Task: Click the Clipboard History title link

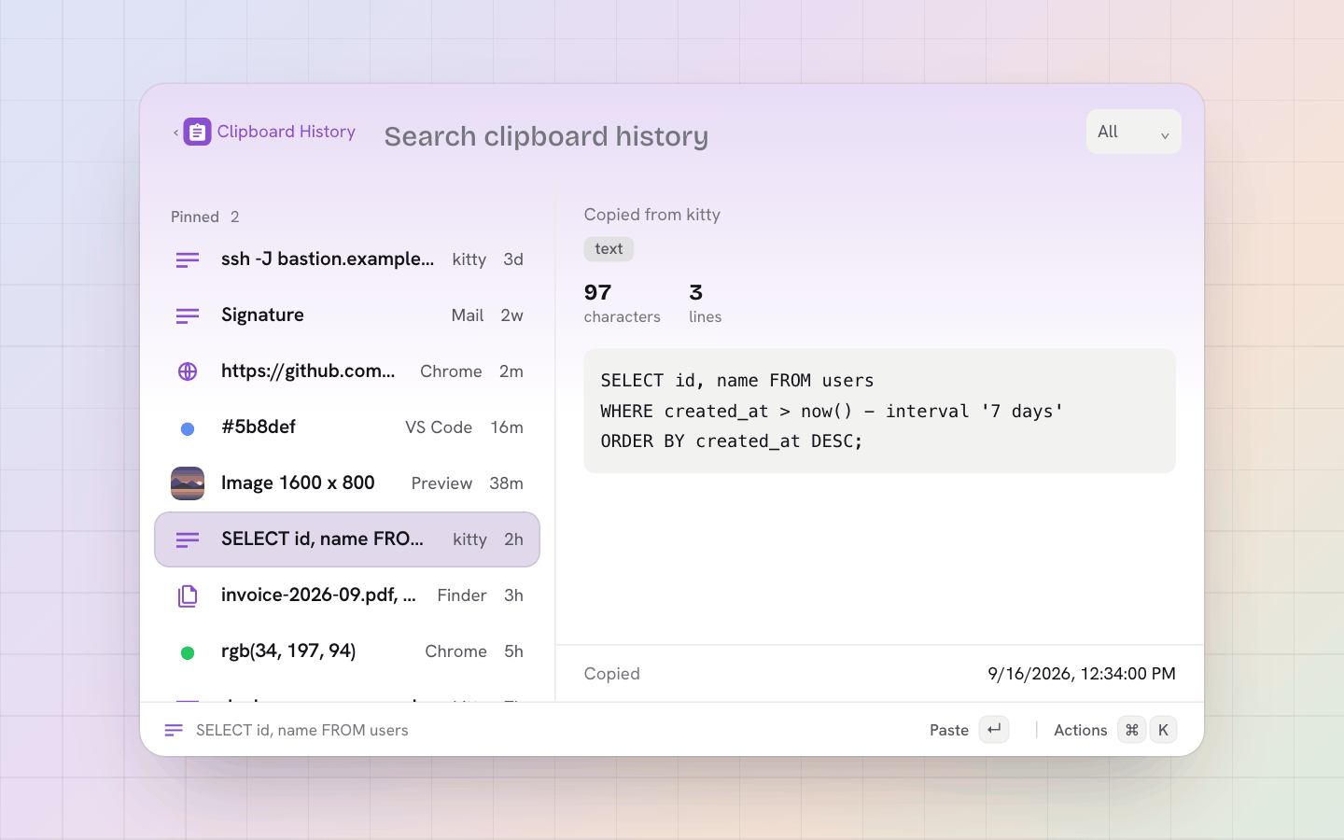Action: pyautogui.click(x=287, y=132)
